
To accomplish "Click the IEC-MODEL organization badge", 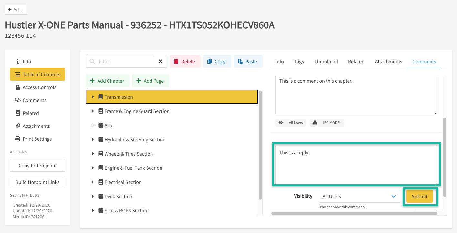I will click(327, 123).
